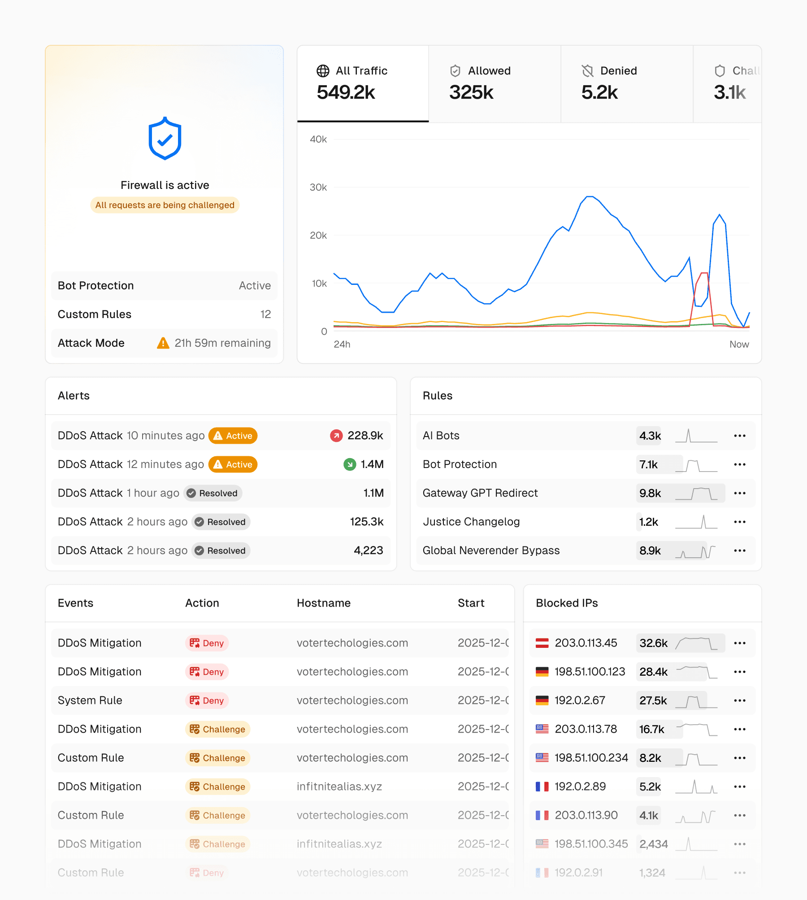Expand options for blocked IP 198.51.100.123
This screenshot has height=900, width=807.
[x=739, y=672]
